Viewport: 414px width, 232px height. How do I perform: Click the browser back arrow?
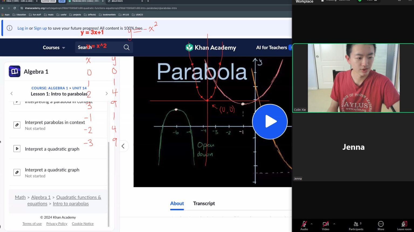point(3,8)
